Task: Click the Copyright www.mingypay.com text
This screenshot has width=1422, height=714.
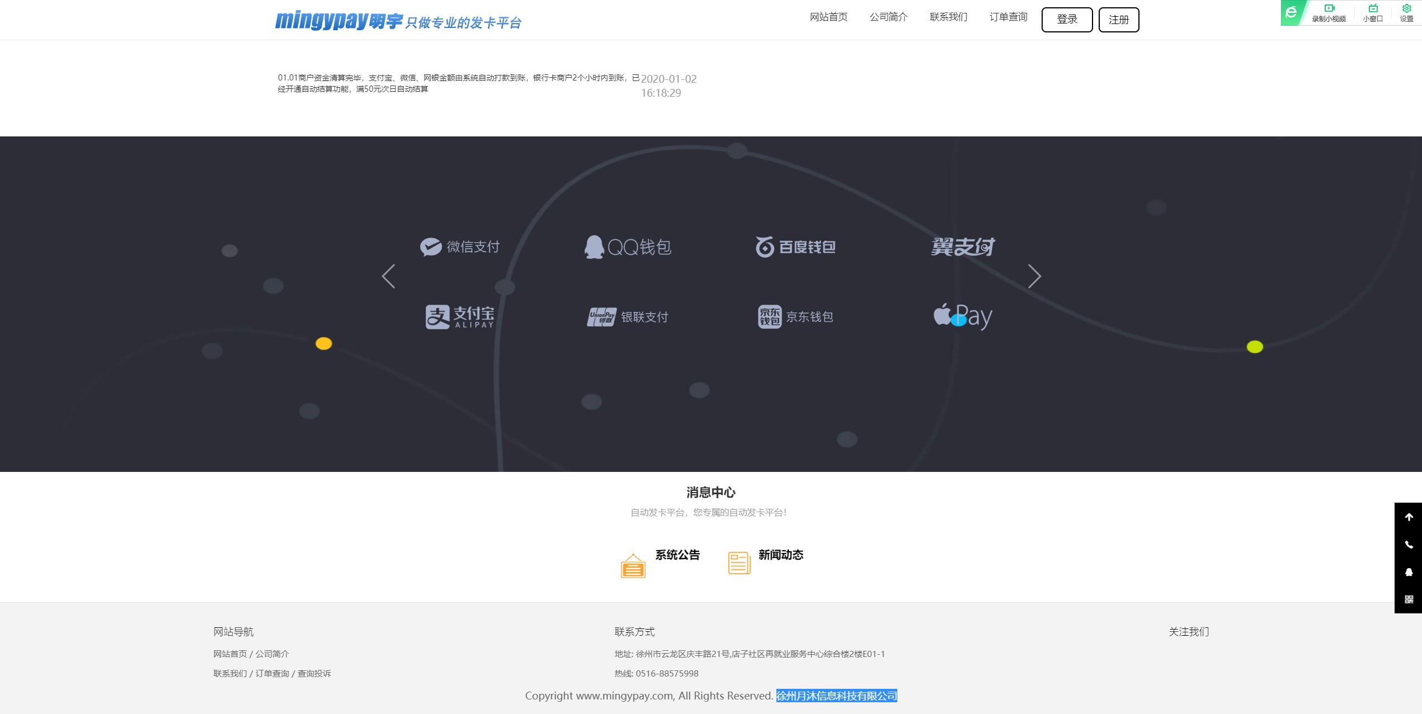Action: tap(649, 696)
